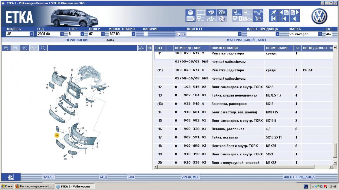Viewport: 339px width, 190px height.
Task: Open the МОДЕЛЬ dropdown
Action: point(32,34)
